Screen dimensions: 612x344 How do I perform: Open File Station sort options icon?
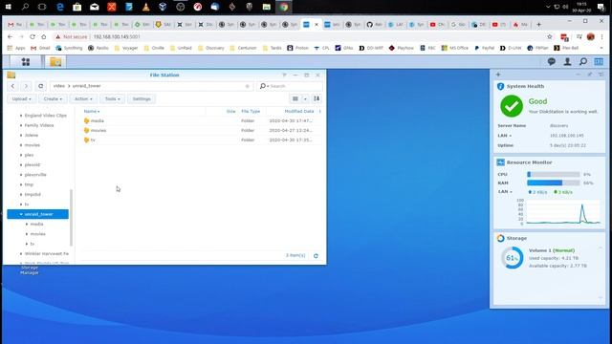(317, 98)
